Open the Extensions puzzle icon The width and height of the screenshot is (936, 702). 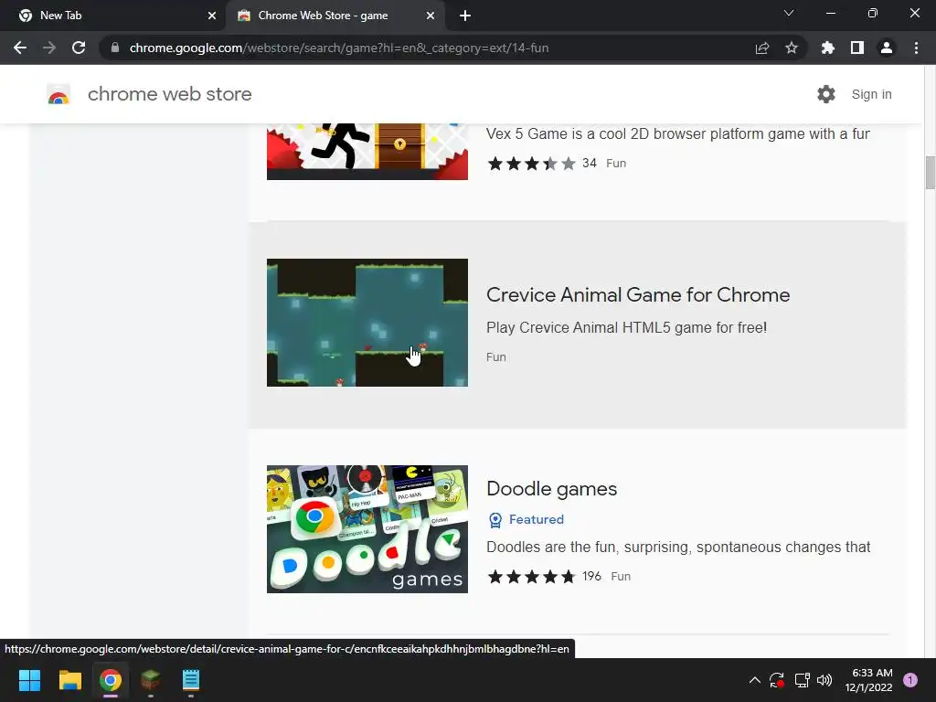coord(828,48)
